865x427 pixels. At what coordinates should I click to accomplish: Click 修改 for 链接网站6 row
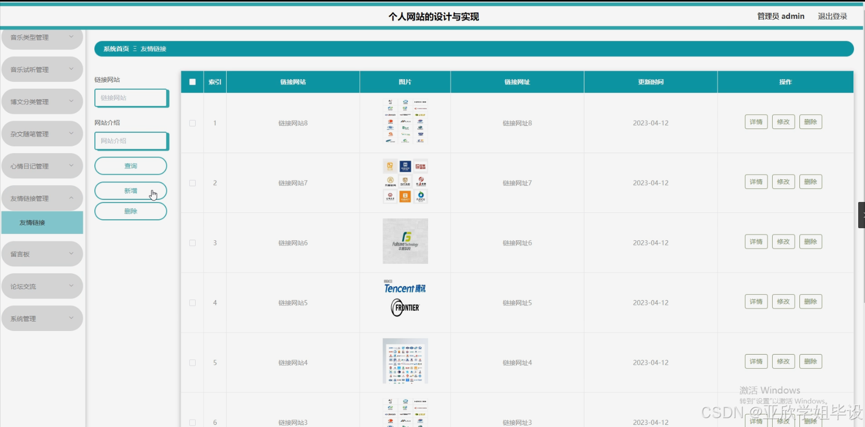(x=783, y=241)
